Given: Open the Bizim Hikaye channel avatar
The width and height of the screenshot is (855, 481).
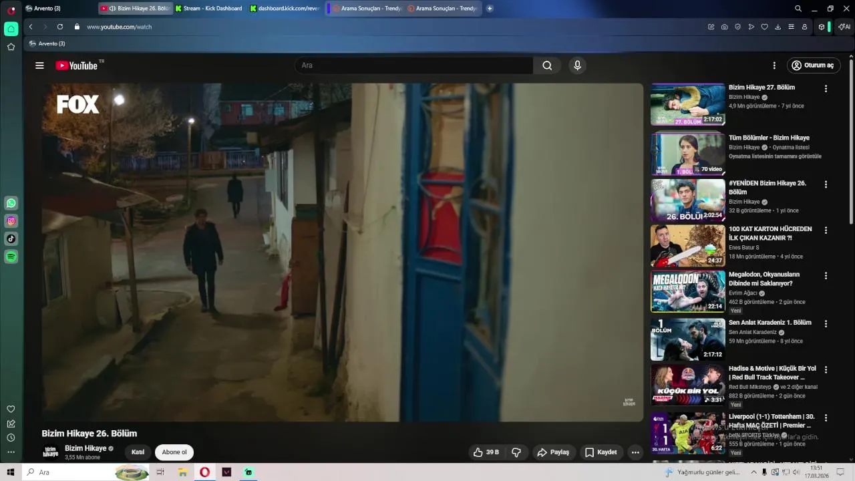Looking at the screenshot, I should 51,452.
